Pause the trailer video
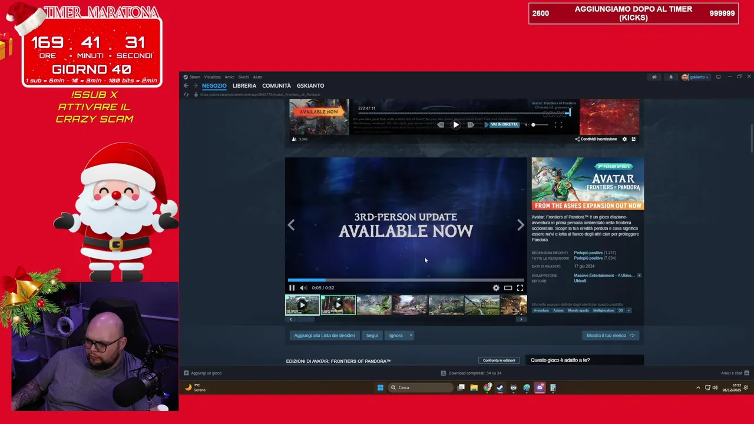Screen dimensions: 754x424 tap(292, 288)
